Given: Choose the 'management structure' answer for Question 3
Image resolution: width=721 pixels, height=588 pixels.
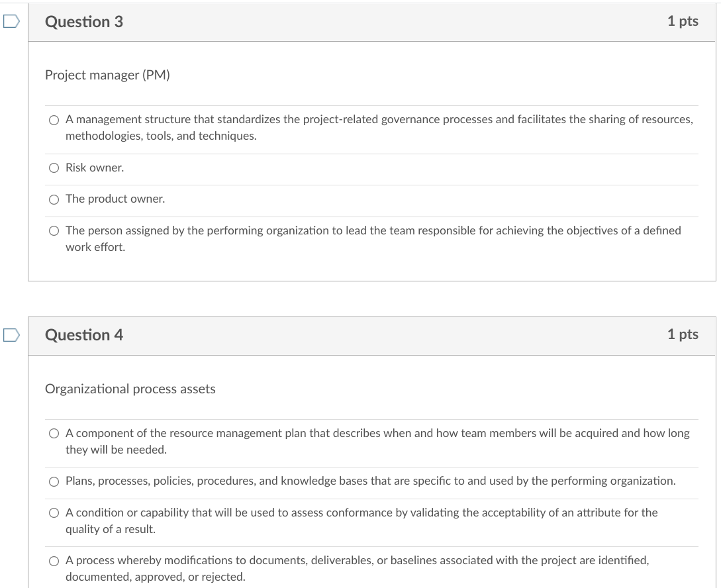Looking at the screenshot, I should (54, 119).
